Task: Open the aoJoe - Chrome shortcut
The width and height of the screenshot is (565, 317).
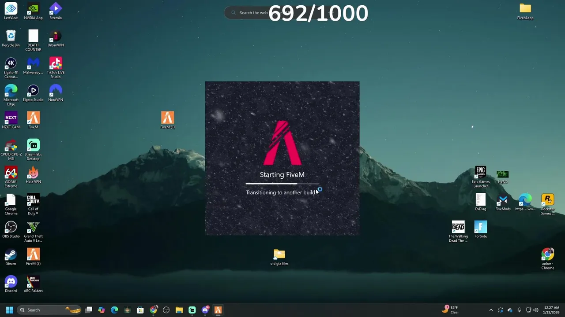Action: [548, 259]
